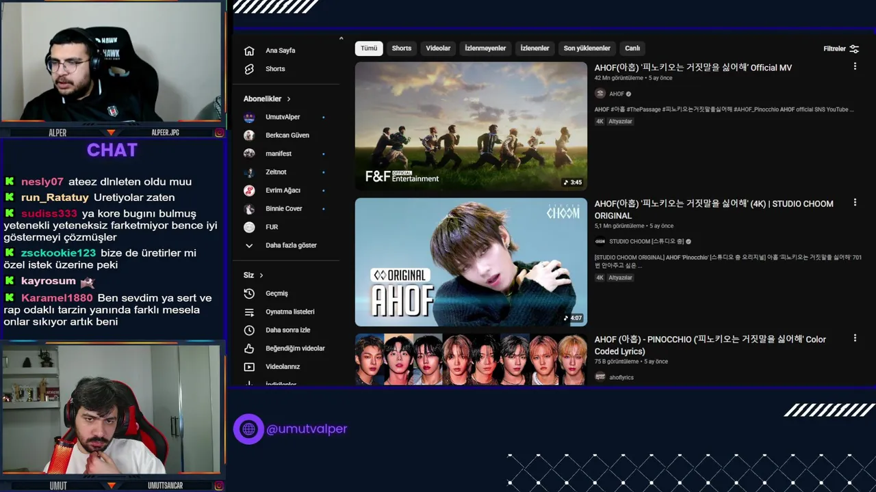Open Evrim Ağacı channel avatar
Viewport: 876px width, 492px height.
pos(249,190)
